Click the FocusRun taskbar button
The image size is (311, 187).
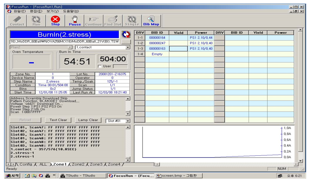coord(131,175)
